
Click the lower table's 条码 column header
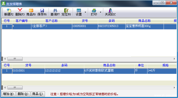[x=64, y=65]
